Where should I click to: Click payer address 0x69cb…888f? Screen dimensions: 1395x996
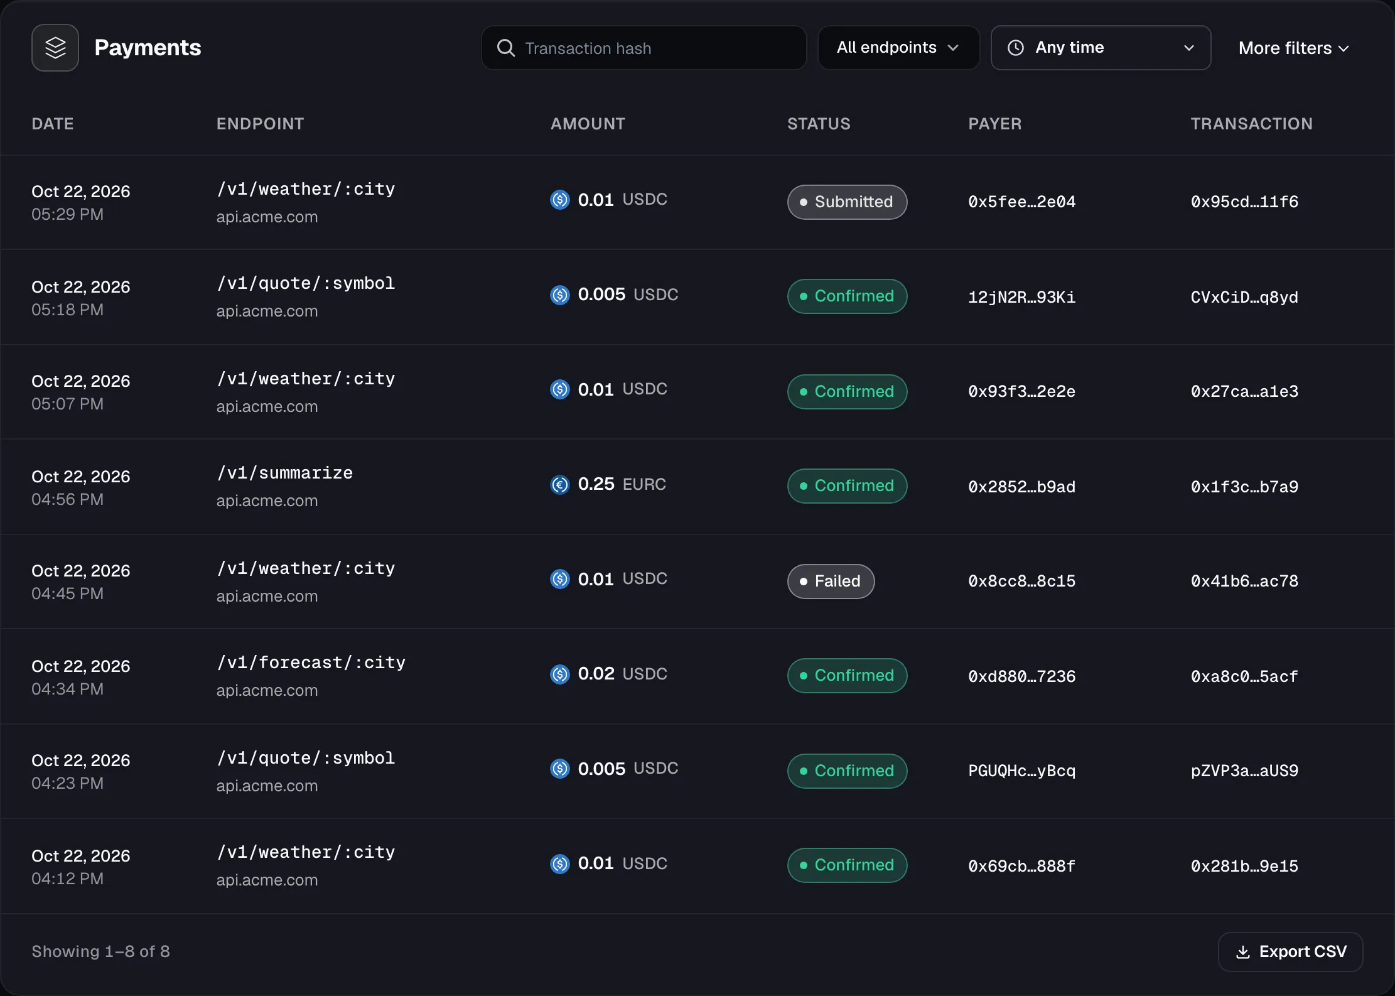(x=1021, y=866)
